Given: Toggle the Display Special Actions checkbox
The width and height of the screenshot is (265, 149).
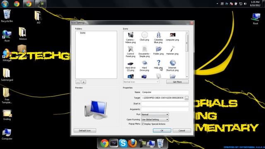Looking at the screenshot, I should [142, 124].
